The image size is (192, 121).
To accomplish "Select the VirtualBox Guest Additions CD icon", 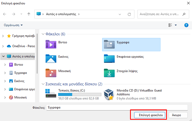I will click(109, 94).
